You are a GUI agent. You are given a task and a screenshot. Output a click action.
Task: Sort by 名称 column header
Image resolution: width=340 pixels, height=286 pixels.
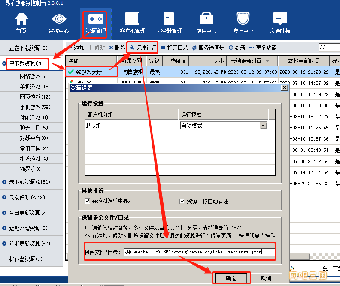click(91, 61)
